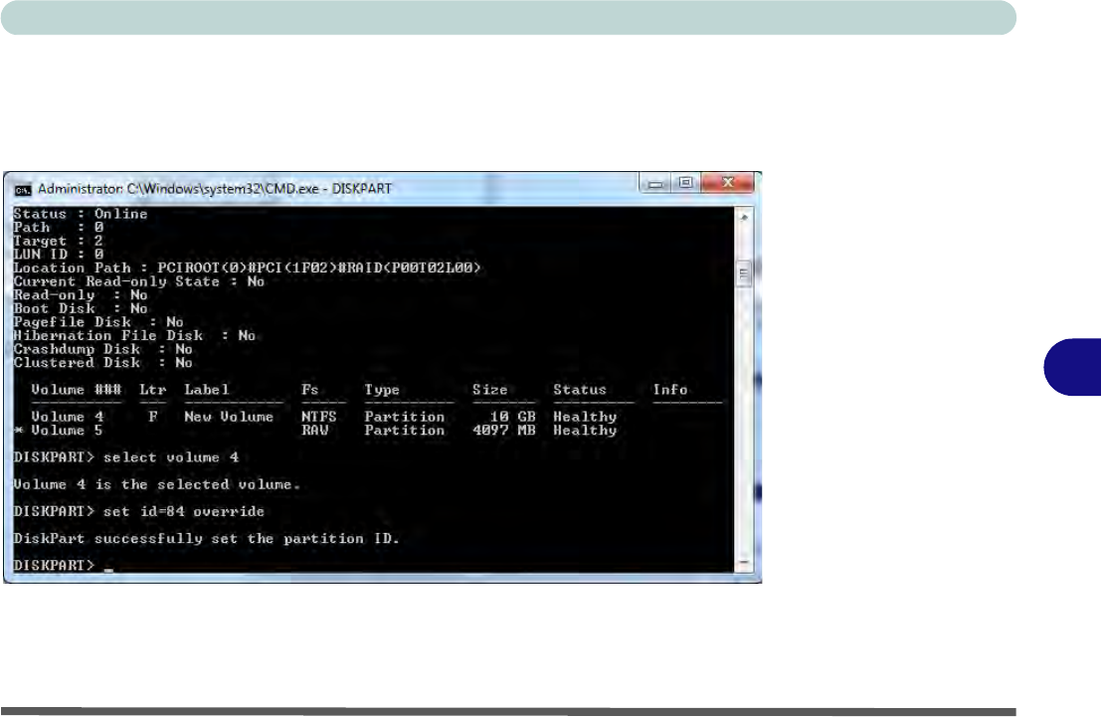The image size is (1101, 717).
Task: Click the 'NTFS' file system cell
Action: pyautogui.click(x=319, y=417)
